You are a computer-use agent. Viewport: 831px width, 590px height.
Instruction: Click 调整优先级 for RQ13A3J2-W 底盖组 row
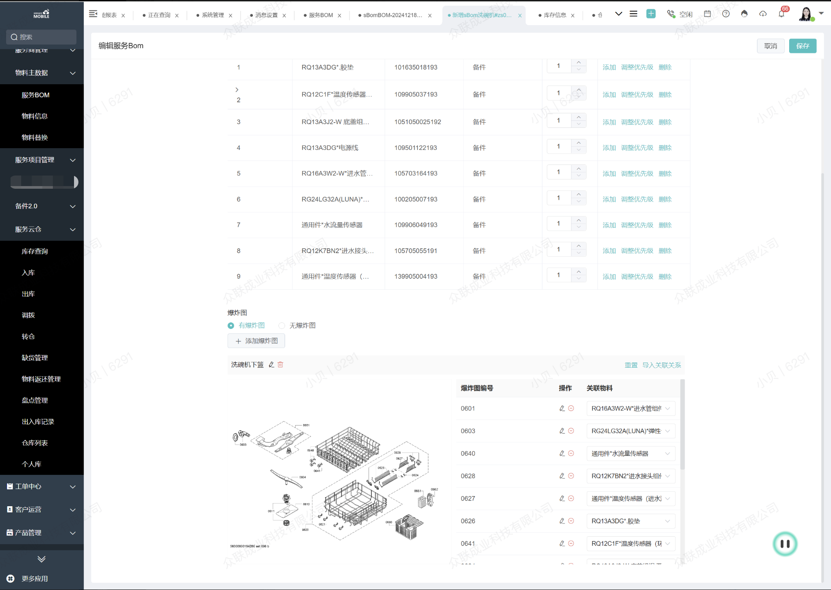(637, 122)
